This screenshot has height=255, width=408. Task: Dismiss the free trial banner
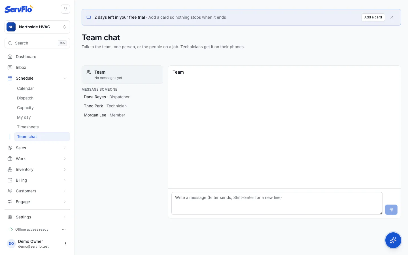(x=392, y=17)
